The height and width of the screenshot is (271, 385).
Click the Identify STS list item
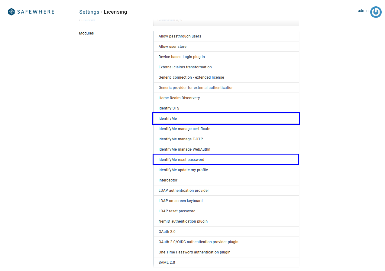point(169,108)
